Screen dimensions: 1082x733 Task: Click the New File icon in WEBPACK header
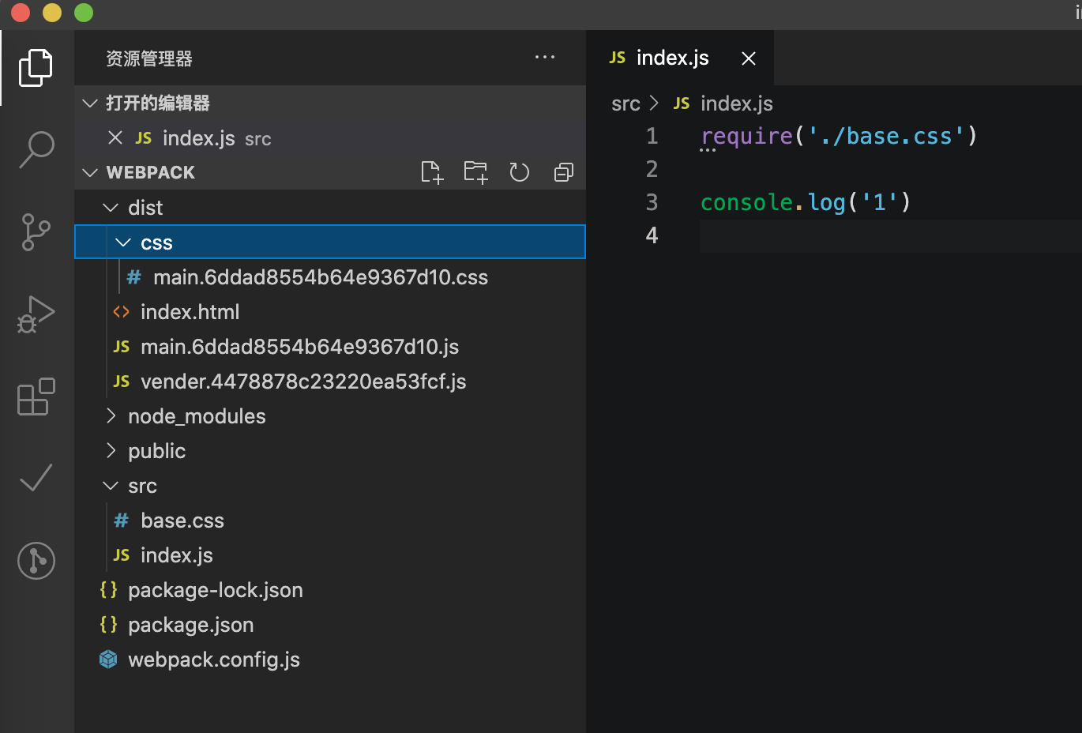(x=432, y=172)
